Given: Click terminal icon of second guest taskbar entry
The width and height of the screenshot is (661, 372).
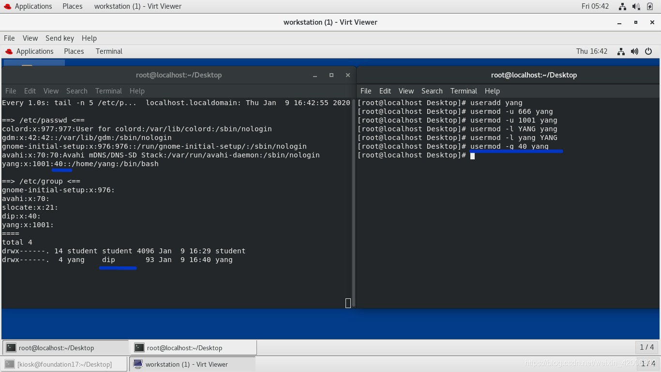Looking at the screenshot, I should point(139,348).
